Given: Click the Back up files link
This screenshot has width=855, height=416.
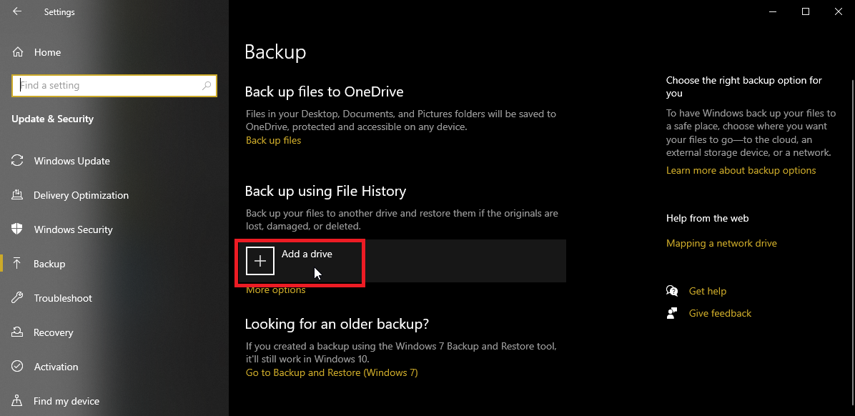Looking at the screenshot, I should [x=274, y=140].
